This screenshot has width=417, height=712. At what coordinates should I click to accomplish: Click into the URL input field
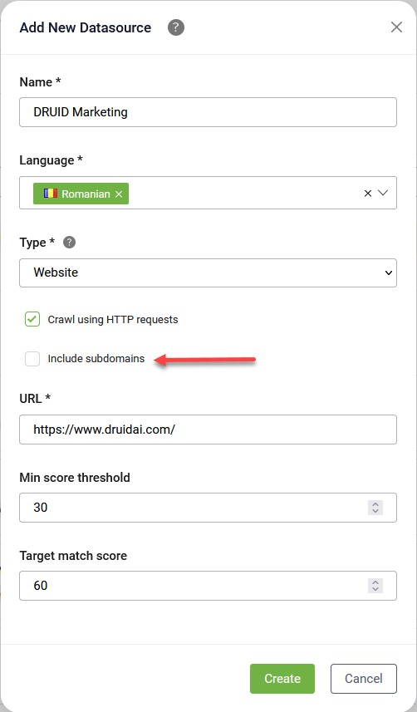208,430
